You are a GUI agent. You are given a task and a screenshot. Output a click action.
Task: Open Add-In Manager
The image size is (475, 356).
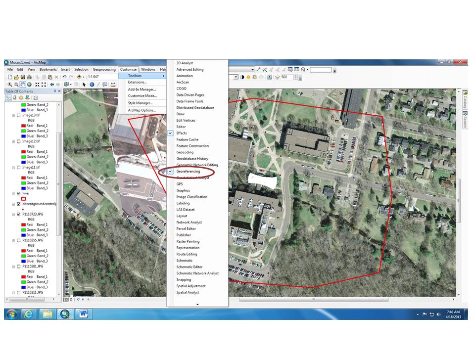tap(142, 89)
